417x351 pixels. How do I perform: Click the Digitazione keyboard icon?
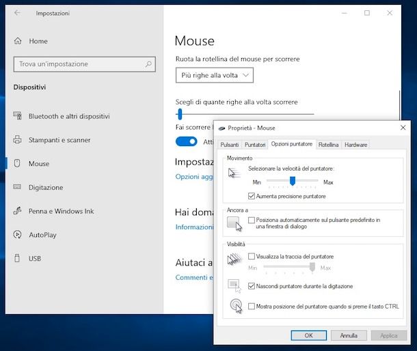click(x=17, y=188)
